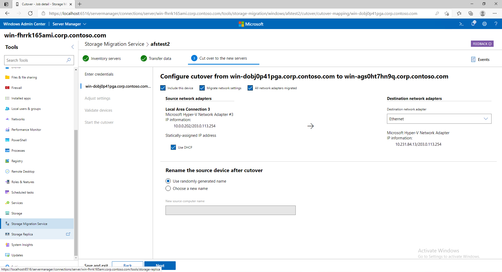Open the browser profile avatar

[x=483, y=13]
